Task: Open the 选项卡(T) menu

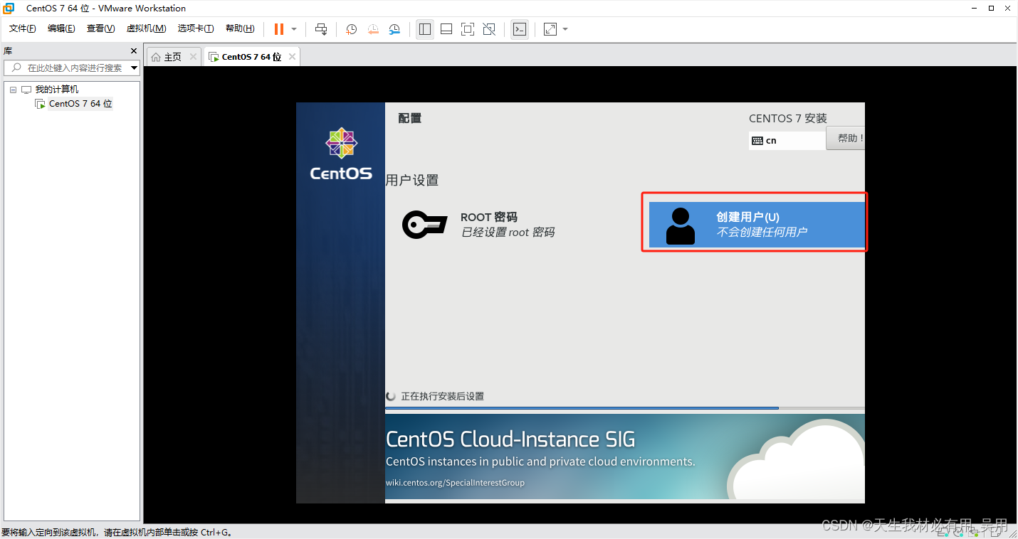Action: tap(196, 28)
